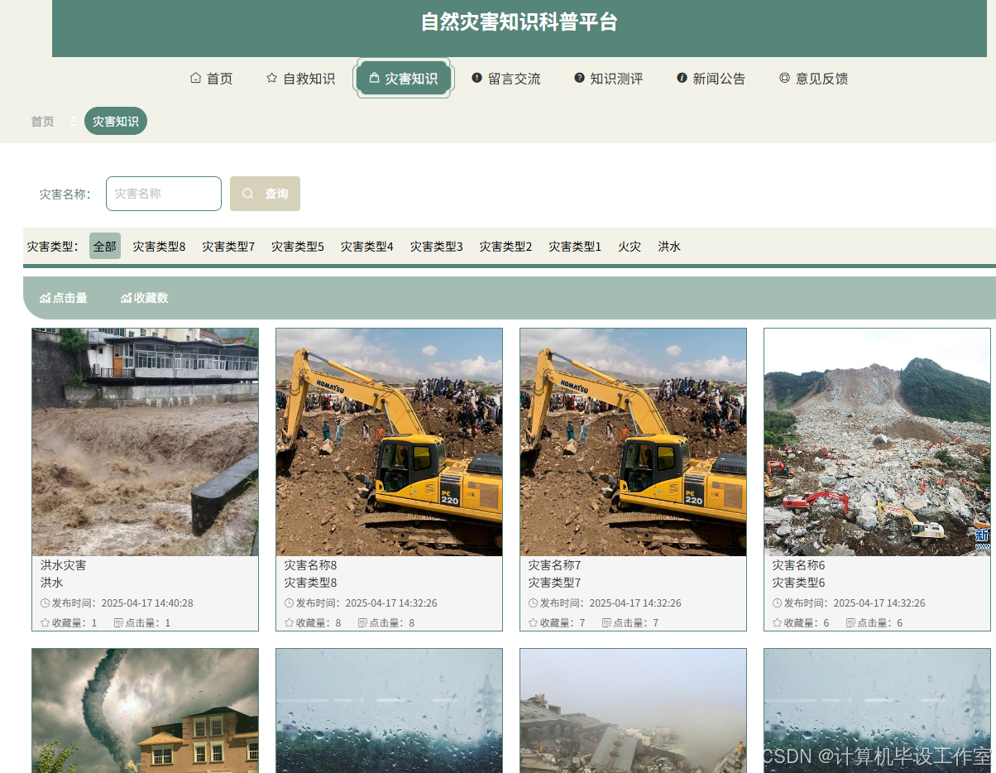Click the exclamation icon beside 留言交流
This screenshot has width=996, height=773.
476,78
